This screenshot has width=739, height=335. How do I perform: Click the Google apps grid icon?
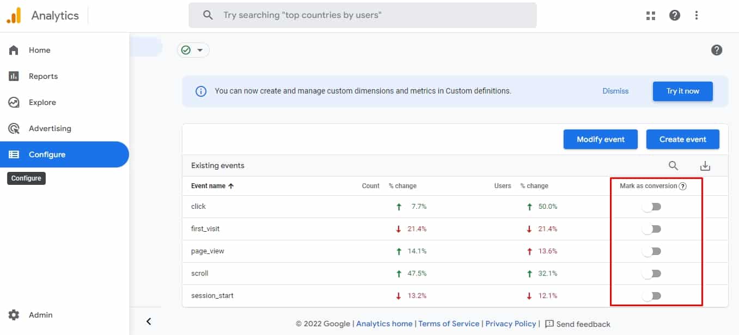651,15
